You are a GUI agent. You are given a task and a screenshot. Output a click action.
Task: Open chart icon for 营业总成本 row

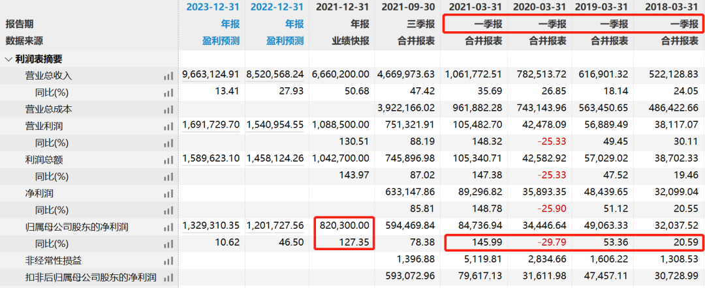[168, 110]
